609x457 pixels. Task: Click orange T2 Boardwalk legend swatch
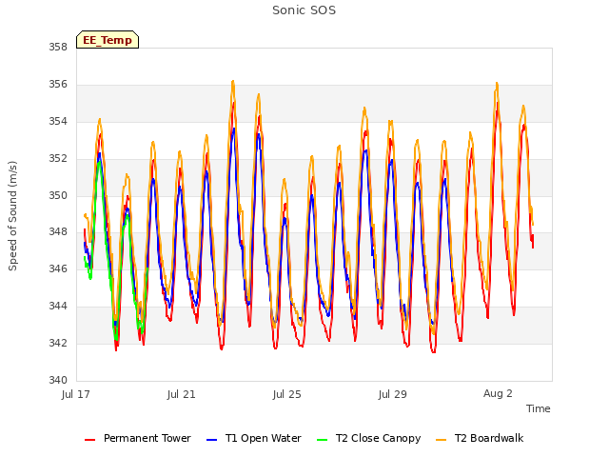pyautogui.click(x=441, y=440)
